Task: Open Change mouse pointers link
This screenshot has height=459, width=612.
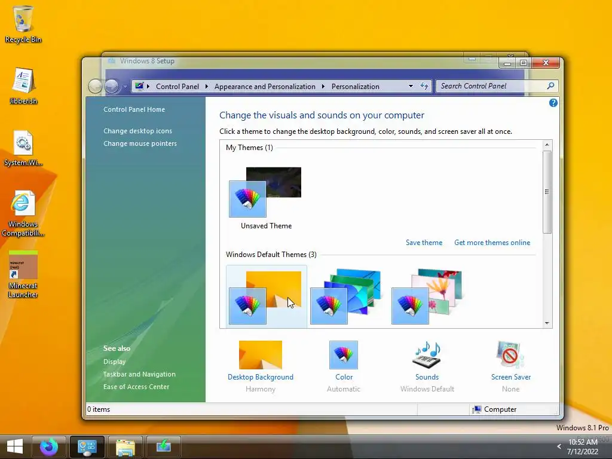Action: 140,143
